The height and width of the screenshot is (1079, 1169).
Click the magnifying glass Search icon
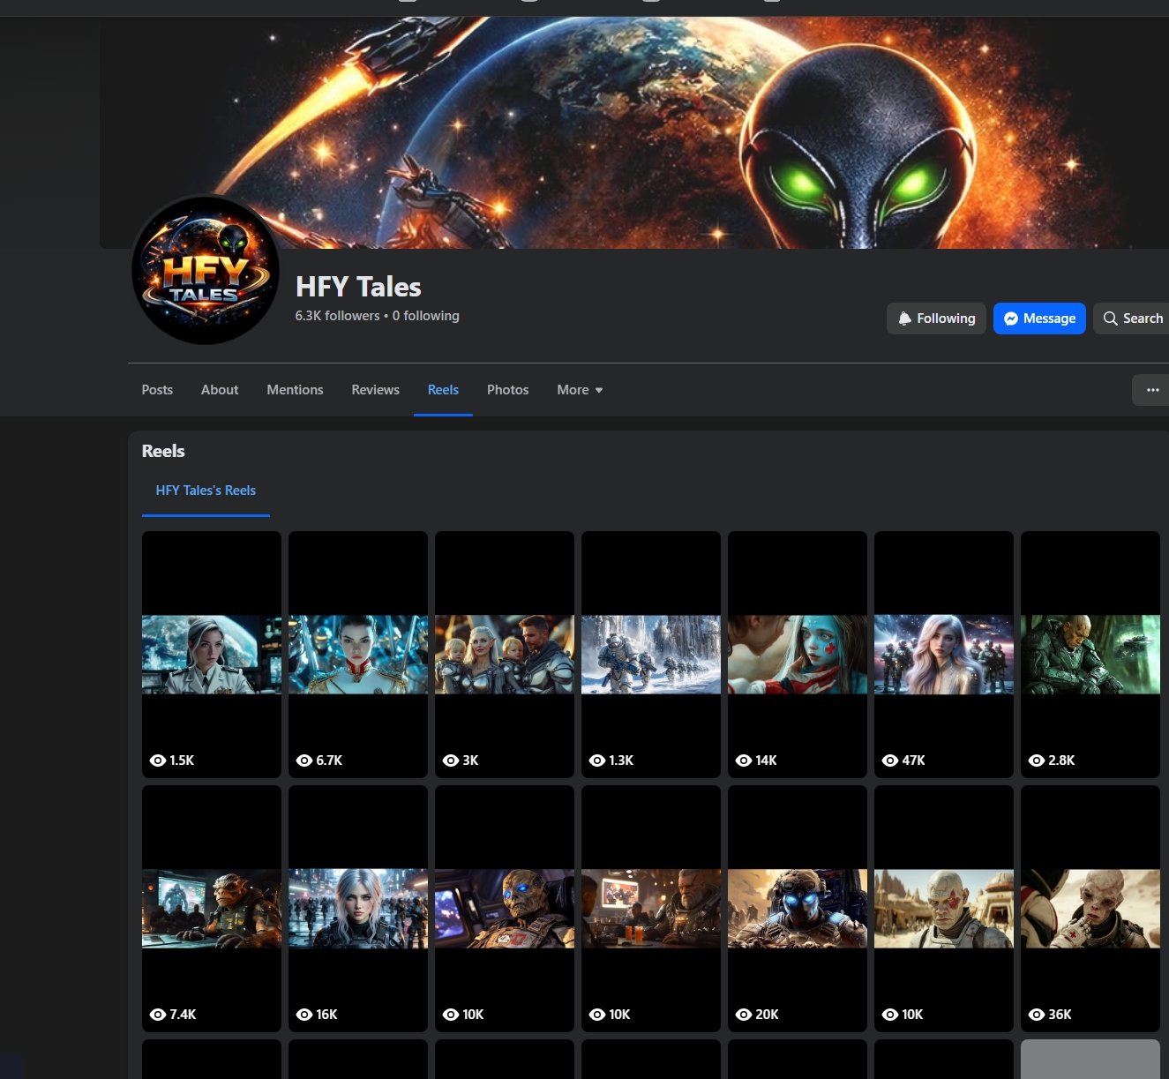1110,318
